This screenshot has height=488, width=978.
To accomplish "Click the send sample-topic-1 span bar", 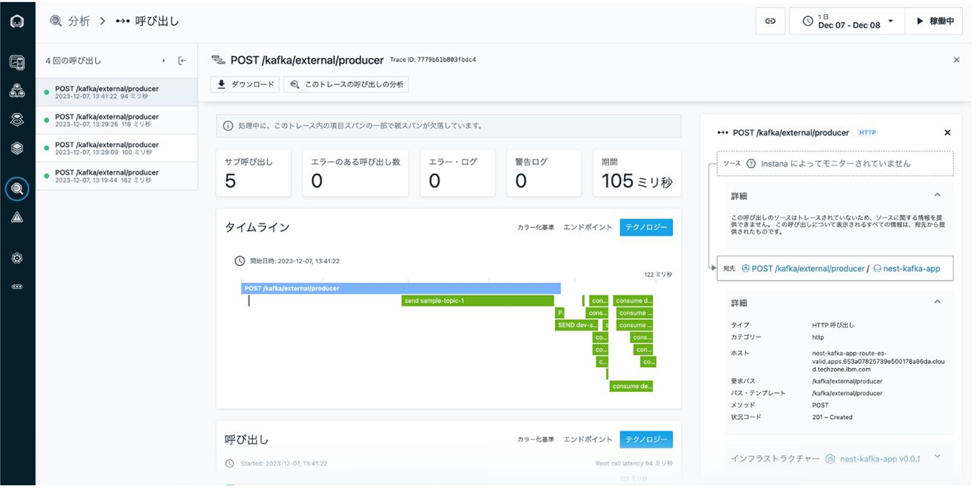I will 478,301.
